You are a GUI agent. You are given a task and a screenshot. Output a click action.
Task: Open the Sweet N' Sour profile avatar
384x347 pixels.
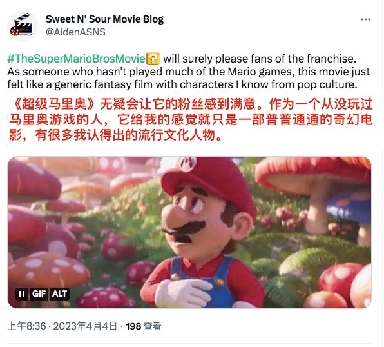pyautogui.click(x=23, y=26)
